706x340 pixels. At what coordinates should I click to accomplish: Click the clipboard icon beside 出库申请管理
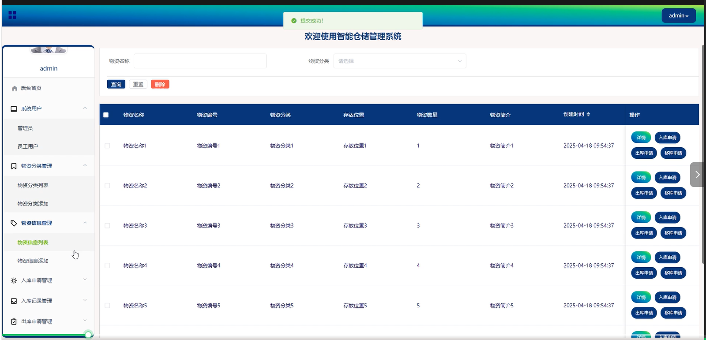point(14,321)
